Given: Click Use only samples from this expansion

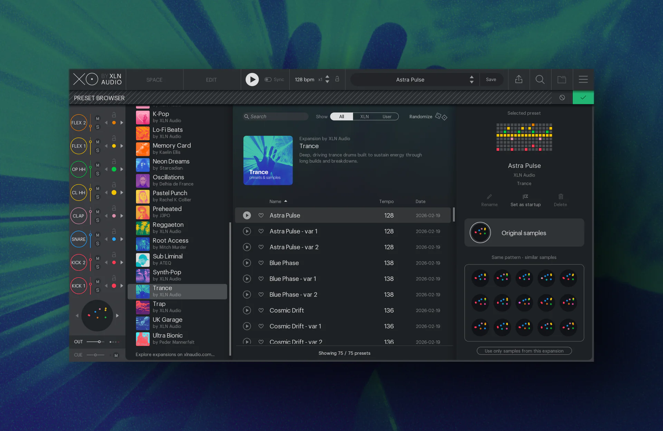Looking at the screenshot, I should coord(524,351).
